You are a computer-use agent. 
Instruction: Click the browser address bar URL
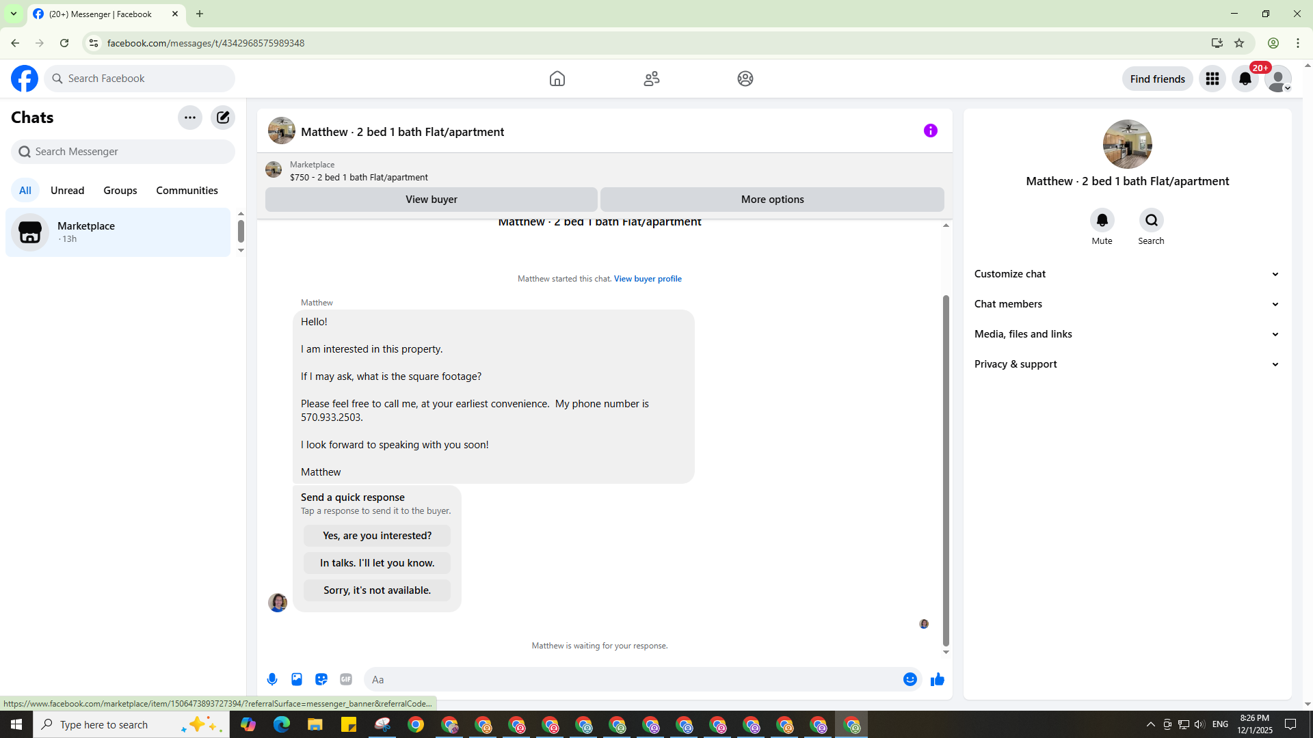206,43
